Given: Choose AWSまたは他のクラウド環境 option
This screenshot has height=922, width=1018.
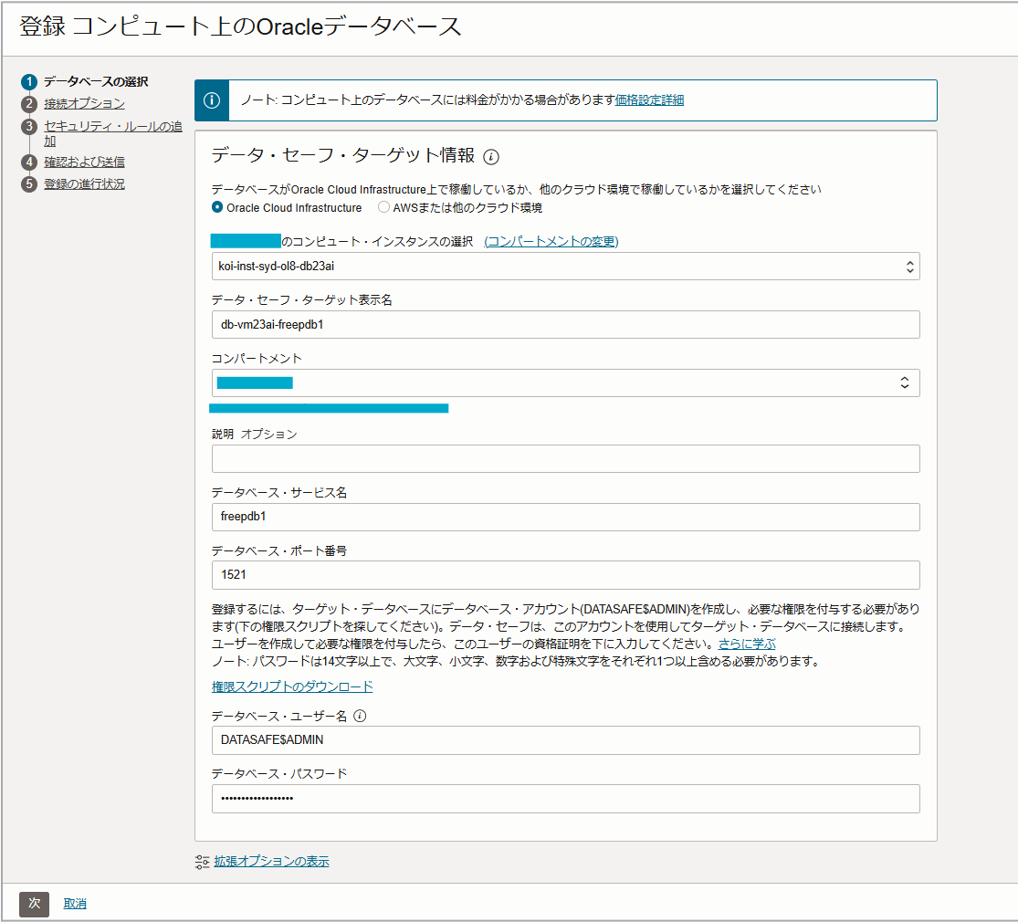Looking at the screenshot, I should [x=383, y=207].
